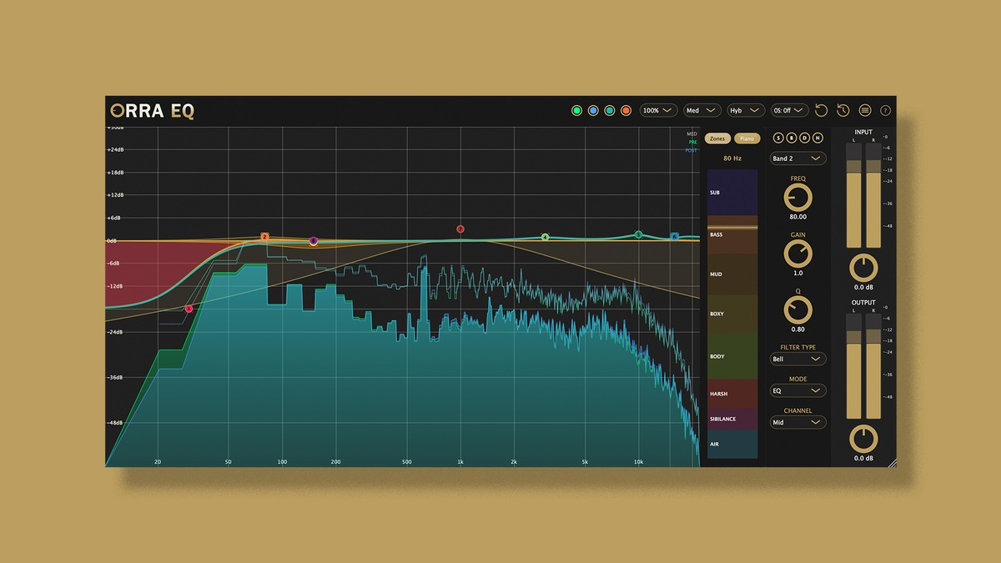This screenshot has height=563, width=1001.
Task: Click the 80 Hz readout
Action: pyautogui.click(x=732, y=158)
